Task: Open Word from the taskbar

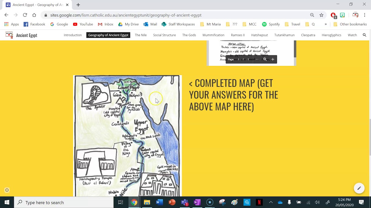Action: coord(159,203)
